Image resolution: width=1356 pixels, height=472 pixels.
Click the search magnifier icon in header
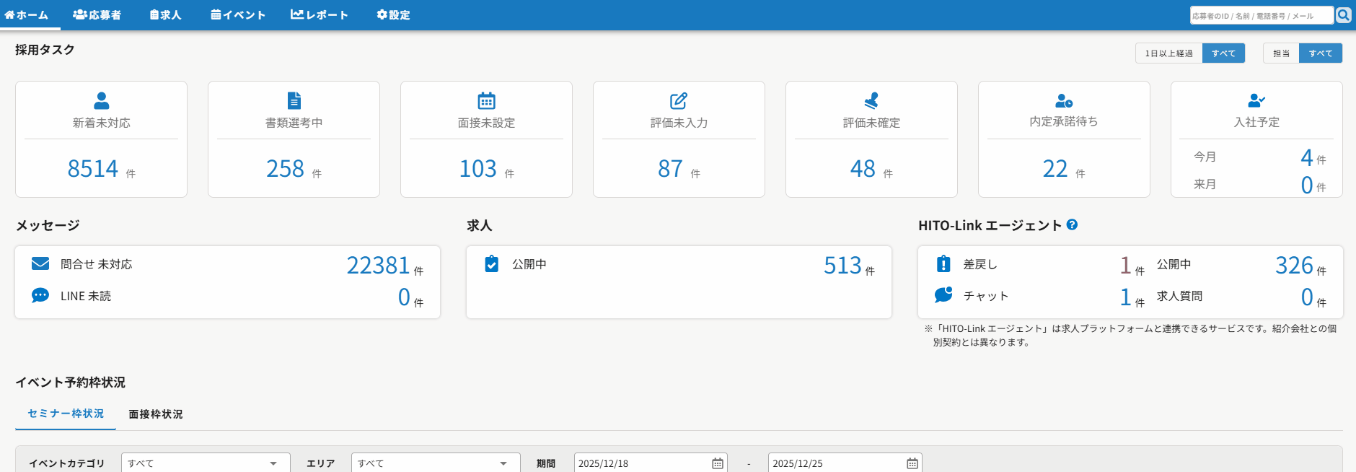point(1343,15)
